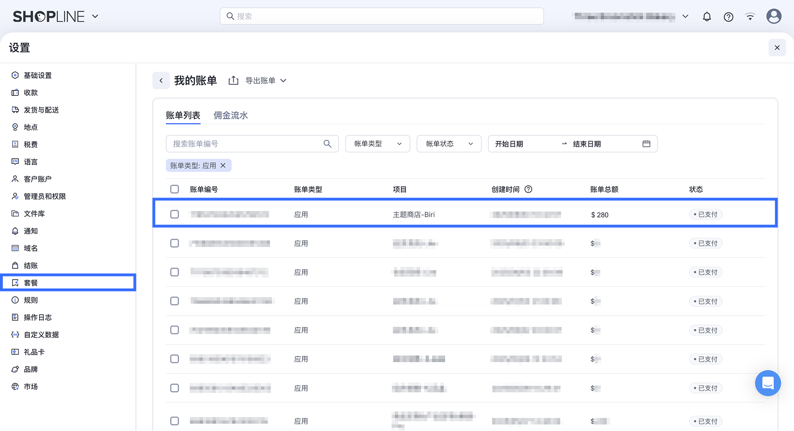
Task: Switch to the 佣金流水 tab
Action: tap(230, 115)
